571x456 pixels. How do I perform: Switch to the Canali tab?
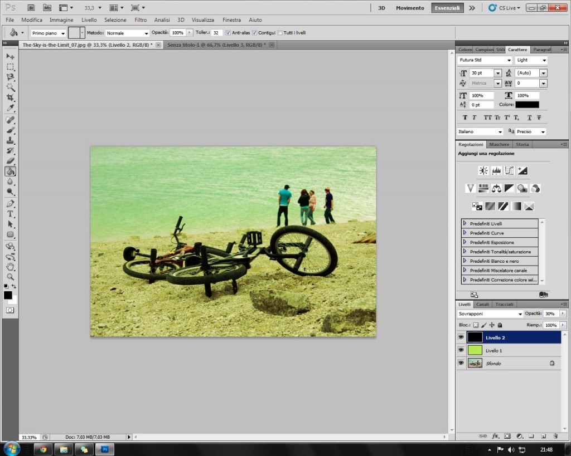[483, 305]
